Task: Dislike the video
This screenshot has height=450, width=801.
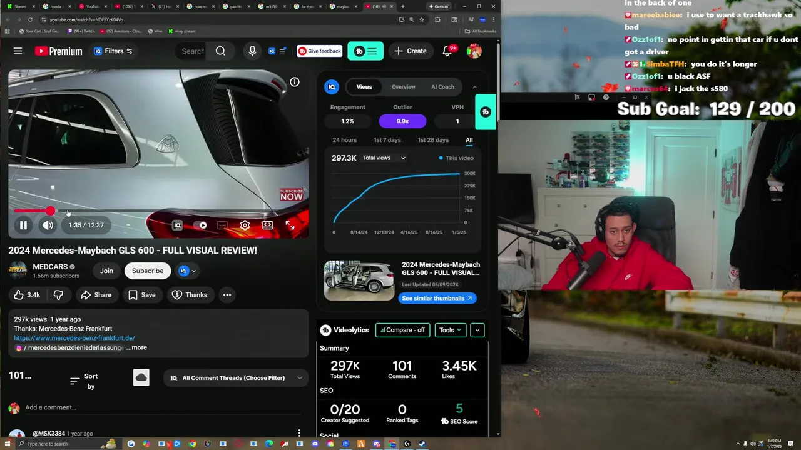Action: [58, 295]
